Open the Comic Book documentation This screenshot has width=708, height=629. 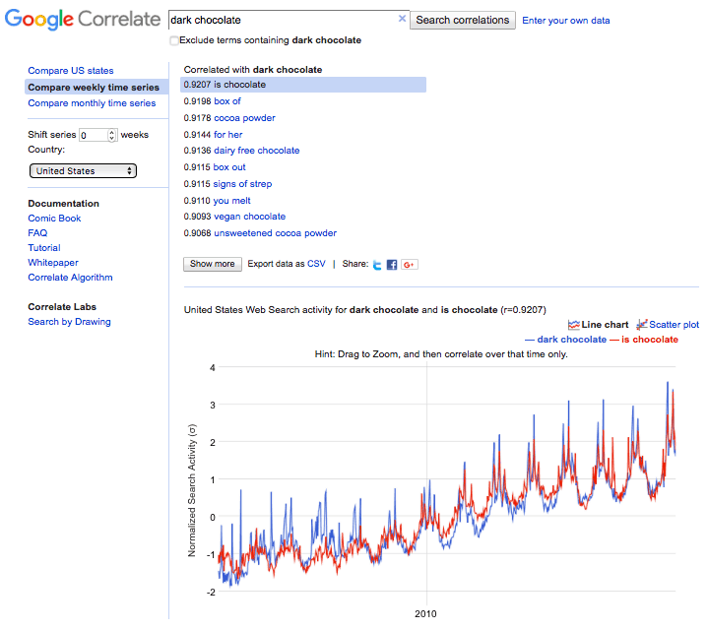pyautogui.click(x=54, y=218)
